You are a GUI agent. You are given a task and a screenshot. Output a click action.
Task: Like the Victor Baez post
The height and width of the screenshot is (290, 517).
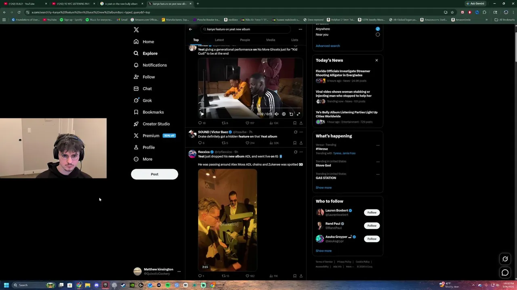pyautogui.click(x=248, y=143)
